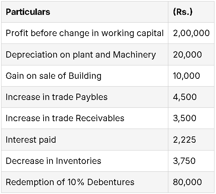Click the (Rs.) column header
Image resolution: width=216 pixels, height=194 pixels.
point(191,12)
